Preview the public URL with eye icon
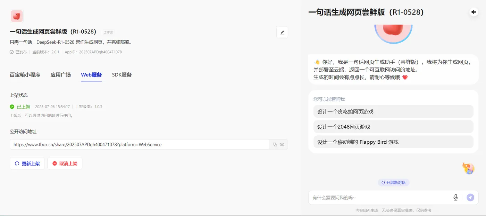The image size is (486, 216). pyautogui.click(x=282, y=144)
